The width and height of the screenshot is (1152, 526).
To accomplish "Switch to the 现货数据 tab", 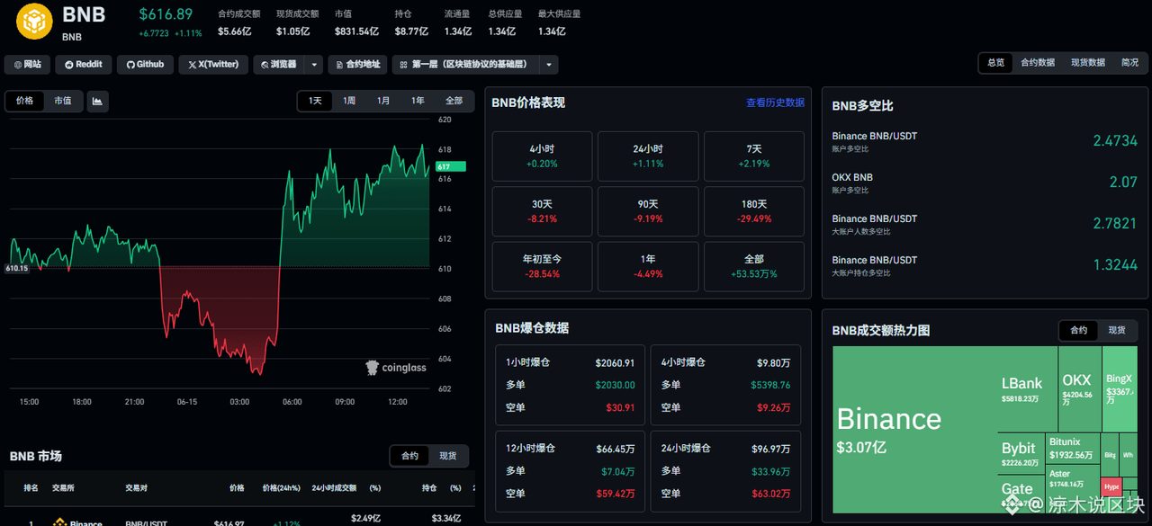I will pos(1088,63).
